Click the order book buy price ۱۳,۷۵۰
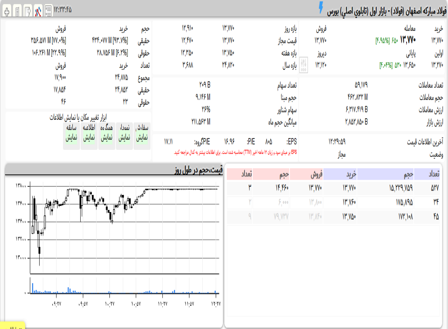This screenshot has height=329, width=448. pos(350,217)
